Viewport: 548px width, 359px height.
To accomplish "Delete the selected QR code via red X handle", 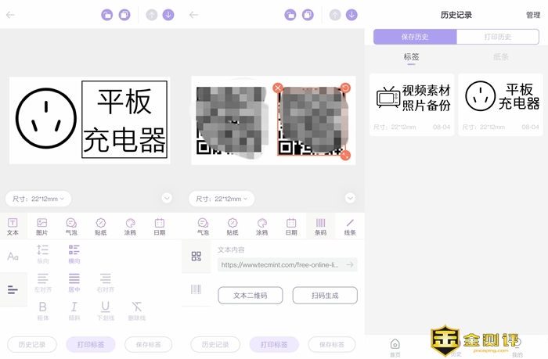I will [x=278, y=88].
